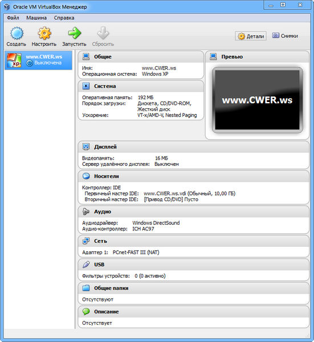Click the Аудио speaker icon

click(86, 211)
